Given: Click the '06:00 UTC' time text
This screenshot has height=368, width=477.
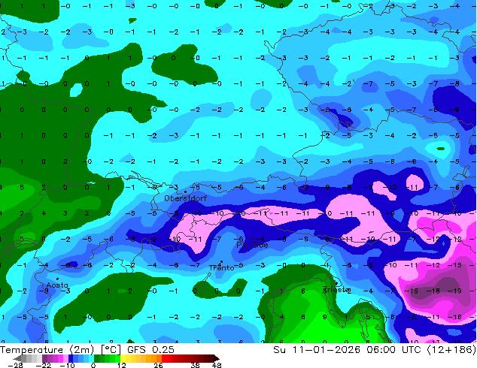Looking at the screenshot, I should coord(394,350).
